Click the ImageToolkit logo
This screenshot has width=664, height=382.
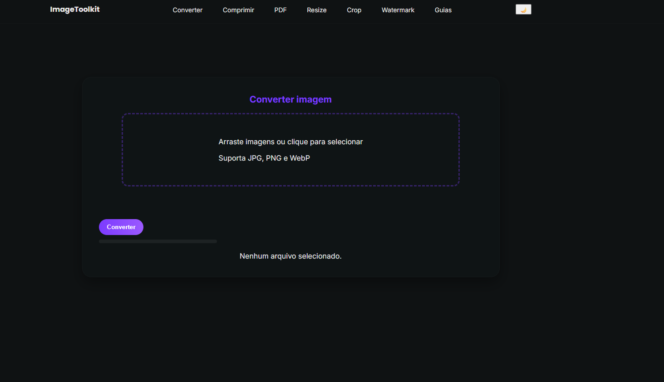[x=75, y=10]
